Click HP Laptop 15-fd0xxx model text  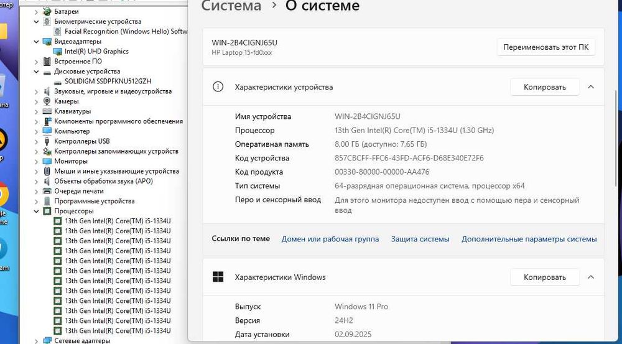click(x=241, y=52)
